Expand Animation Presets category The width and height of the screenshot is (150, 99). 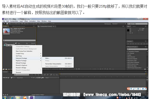(x=127, y=51)
